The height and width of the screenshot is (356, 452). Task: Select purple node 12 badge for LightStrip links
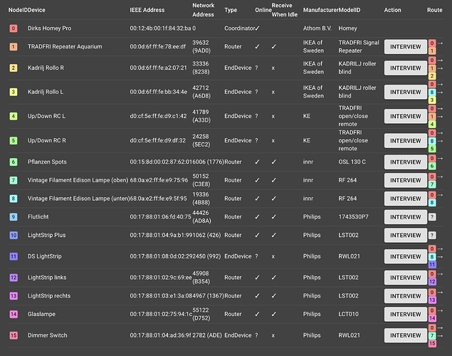coord(14,278)
